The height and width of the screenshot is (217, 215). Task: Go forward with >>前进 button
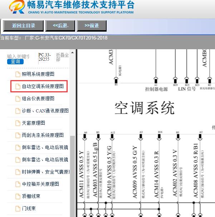pyautogui.click(x=92, y=26)
